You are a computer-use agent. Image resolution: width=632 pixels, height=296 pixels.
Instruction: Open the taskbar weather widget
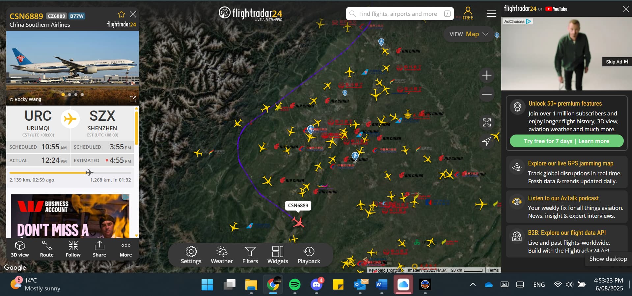tap(35, 284)
